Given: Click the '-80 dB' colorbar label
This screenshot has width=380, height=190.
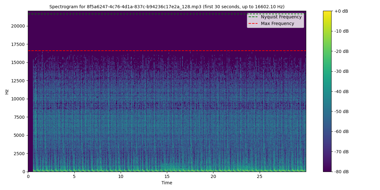Looking at the screenshot, I should pyautogui.click(x=341, y=172).
